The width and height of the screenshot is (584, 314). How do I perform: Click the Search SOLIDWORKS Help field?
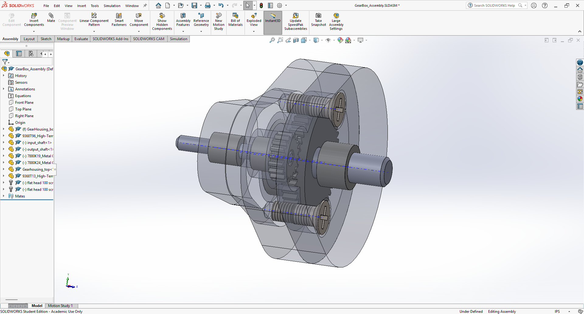(495, 5)
